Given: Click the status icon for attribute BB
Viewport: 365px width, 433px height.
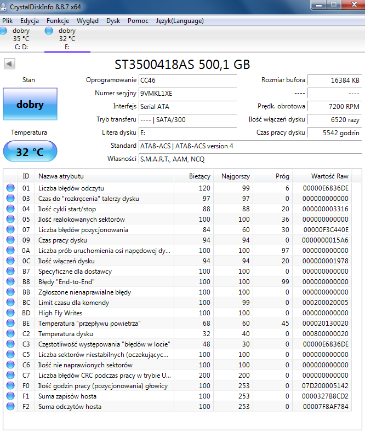Looking at the screenshot, I should point(10,292).
